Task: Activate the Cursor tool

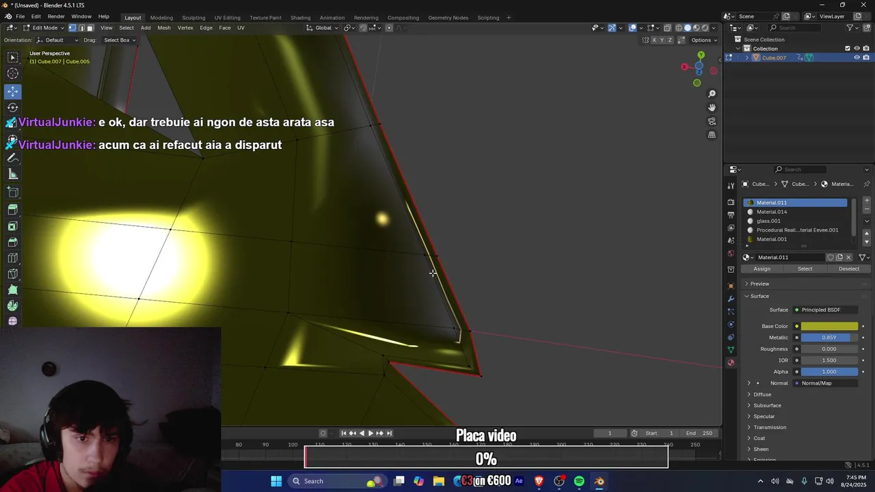Action: tap(12, 74)
